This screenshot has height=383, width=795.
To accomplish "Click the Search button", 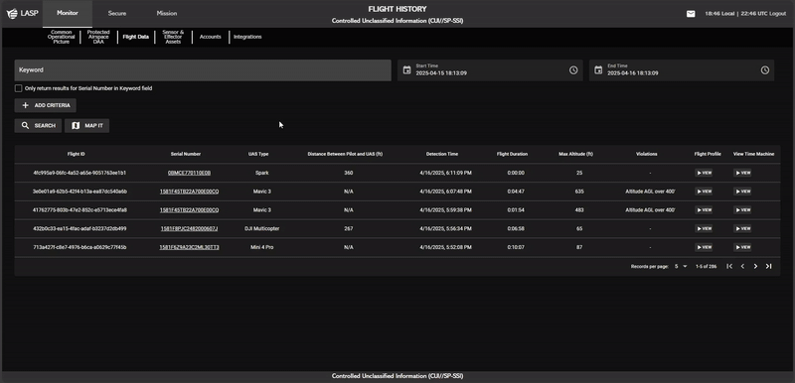I will click(x=38, y=125).
